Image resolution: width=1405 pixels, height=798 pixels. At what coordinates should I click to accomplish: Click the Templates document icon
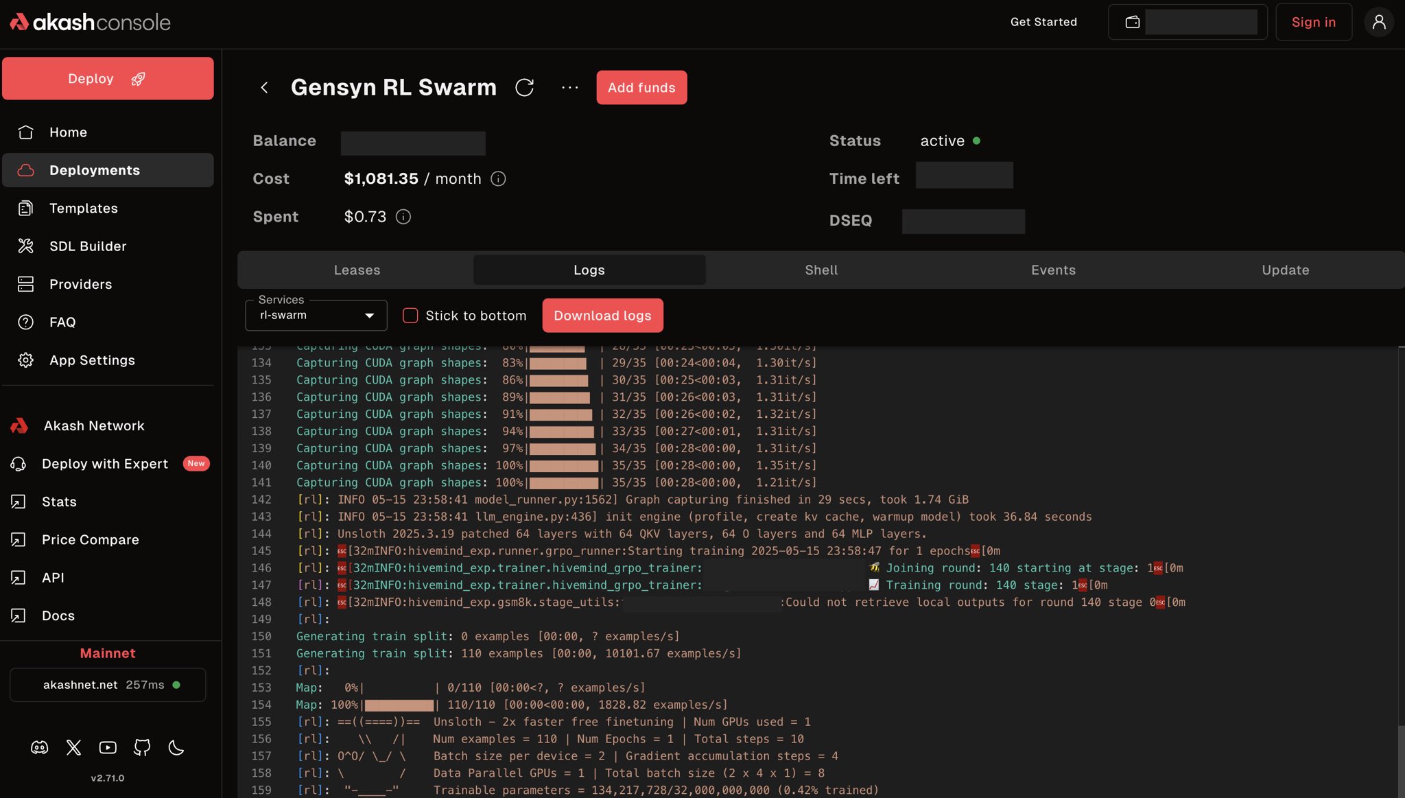25,208
